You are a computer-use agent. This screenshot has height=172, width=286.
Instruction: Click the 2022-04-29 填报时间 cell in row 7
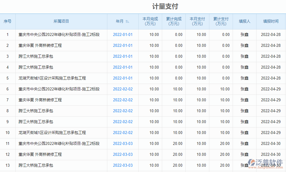tap(271, 100)
